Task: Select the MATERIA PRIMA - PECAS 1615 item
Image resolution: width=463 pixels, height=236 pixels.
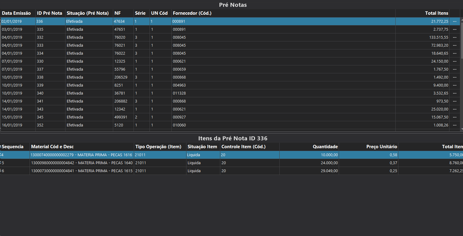Action: coord(82,171)
